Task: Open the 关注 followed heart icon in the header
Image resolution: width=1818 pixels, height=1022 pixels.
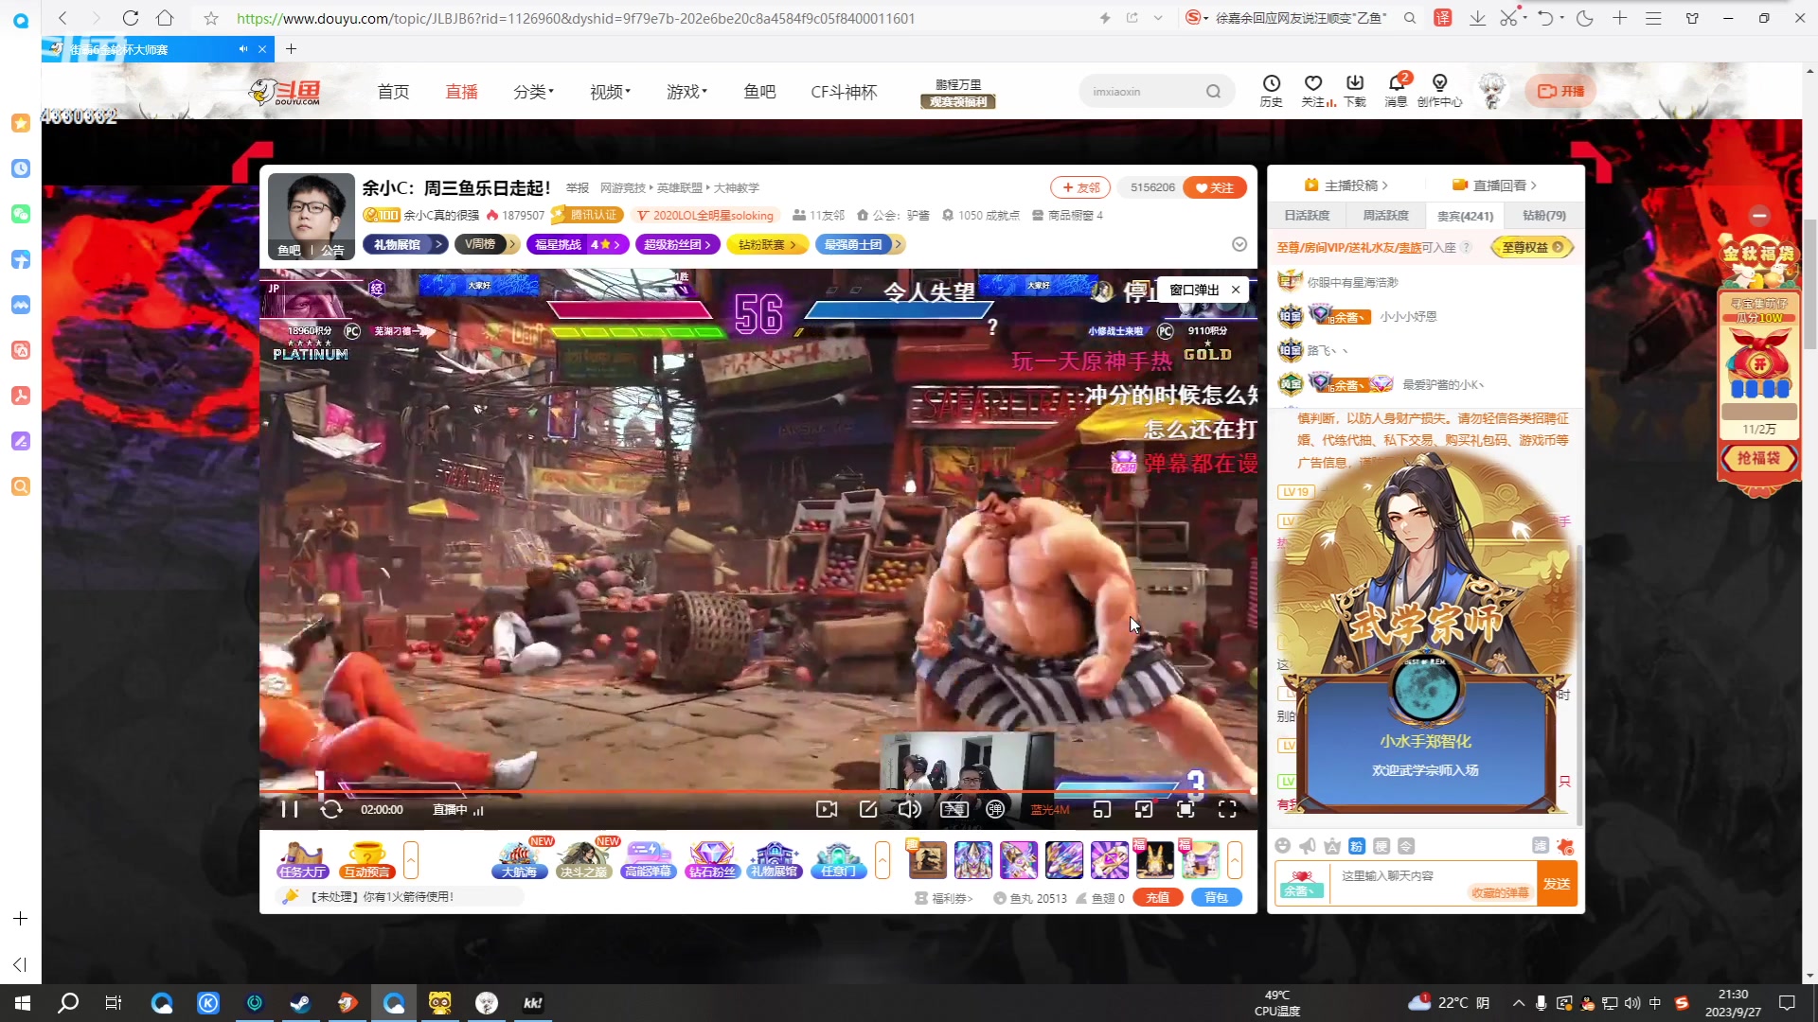Action: point(1312,91)
